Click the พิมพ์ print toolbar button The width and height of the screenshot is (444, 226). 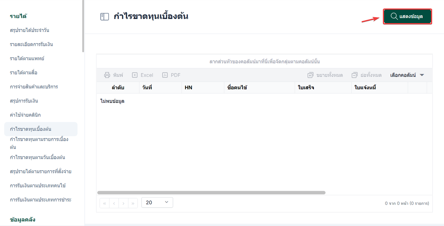click(x=114, y=75)
